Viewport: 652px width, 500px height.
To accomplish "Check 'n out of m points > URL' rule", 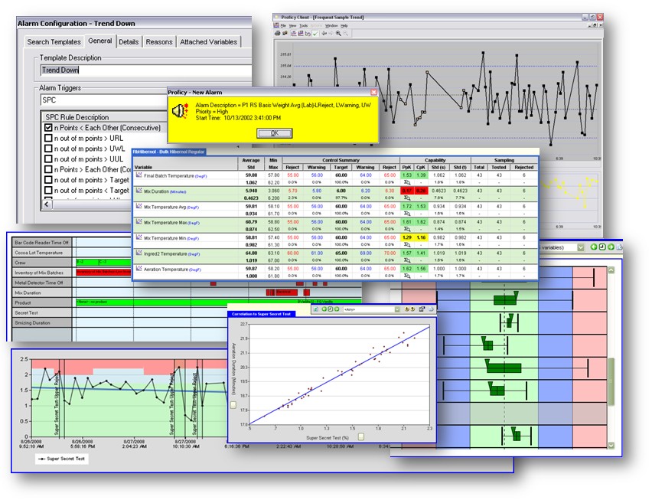I will click(x=48, y=138).
